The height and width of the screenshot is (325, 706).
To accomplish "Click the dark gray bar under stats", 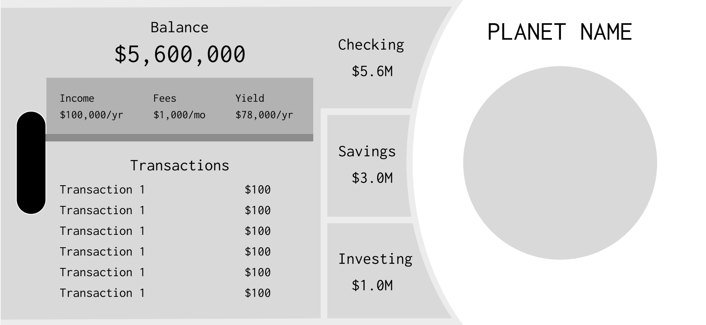I will (x=179, y=138).
